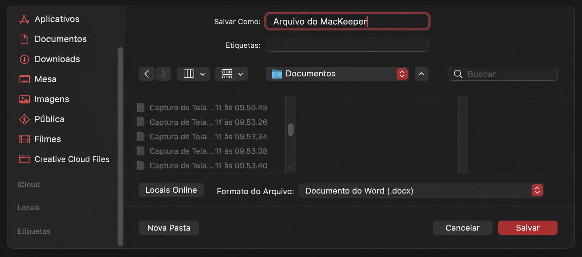Expand the iCloud sidebar section

(x=29, y=185)
